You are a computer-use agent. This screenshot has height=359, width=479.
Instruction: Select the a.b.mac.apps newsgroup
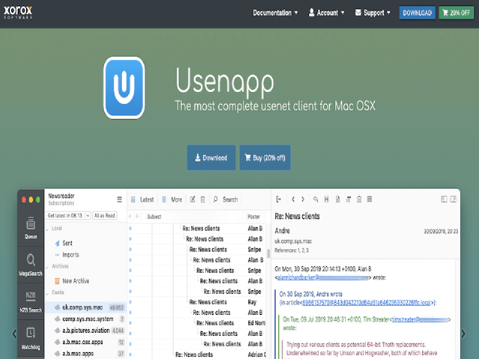(x=86, y=354)
